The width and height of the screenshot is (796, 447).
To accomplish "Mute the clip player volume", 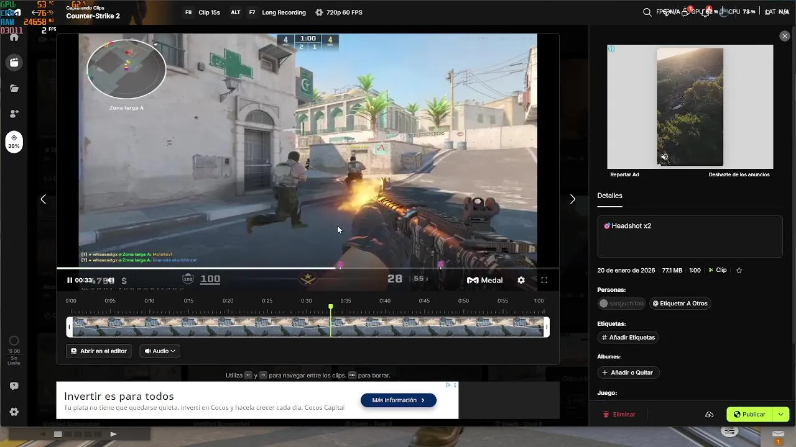I will pos(111,281).
